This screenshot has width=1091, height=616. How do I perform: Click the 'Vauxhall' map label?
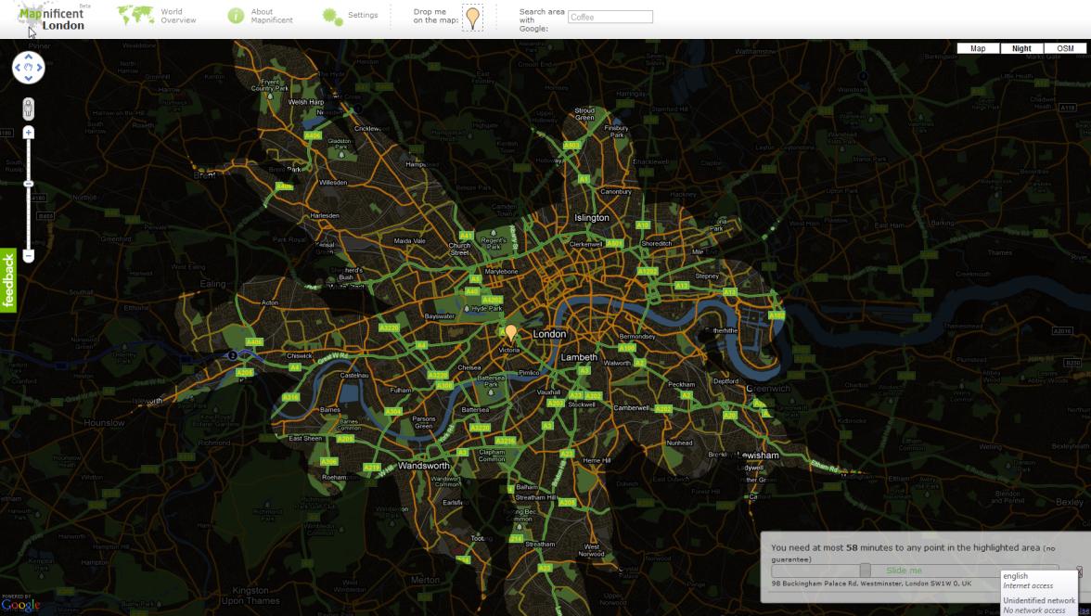coord(549,391)
